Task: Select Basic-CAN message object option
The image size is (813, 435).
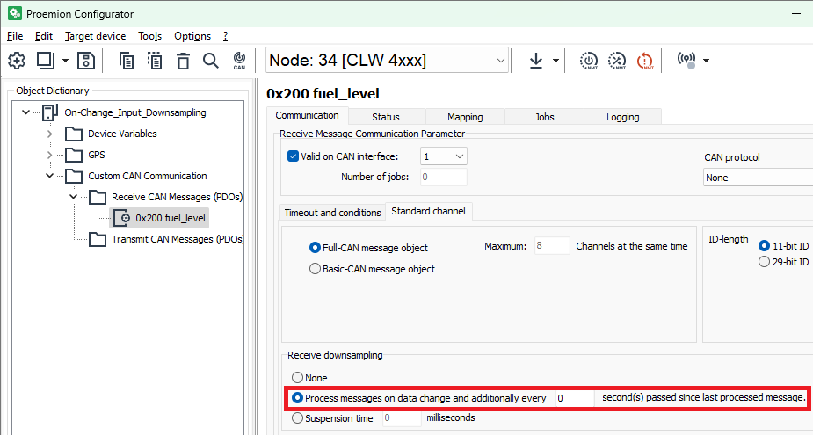Action: [x=316, y=269]
